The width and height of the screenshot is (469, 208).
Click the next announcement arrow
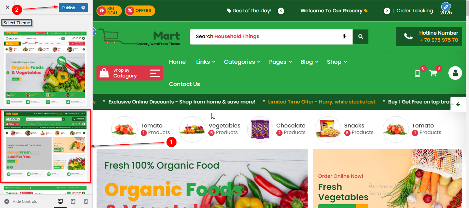pyautogui.click(x=387, y=11)
